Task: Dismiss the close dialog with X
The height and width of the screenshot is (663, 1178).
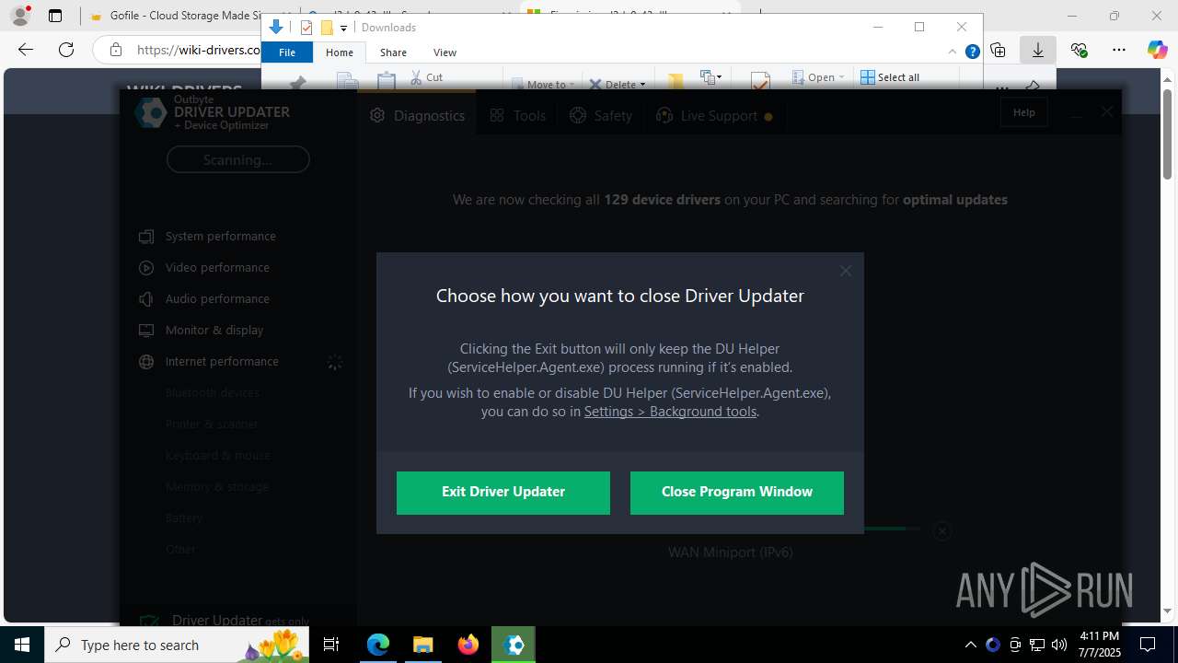Action: [x=846, y=271]
